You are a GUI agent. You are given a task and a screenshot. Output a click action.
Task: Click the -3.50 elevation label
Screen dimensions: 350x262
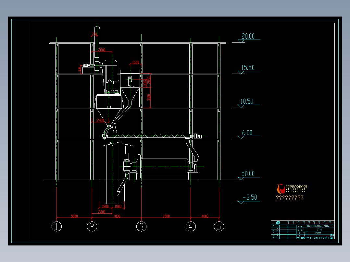250,197
